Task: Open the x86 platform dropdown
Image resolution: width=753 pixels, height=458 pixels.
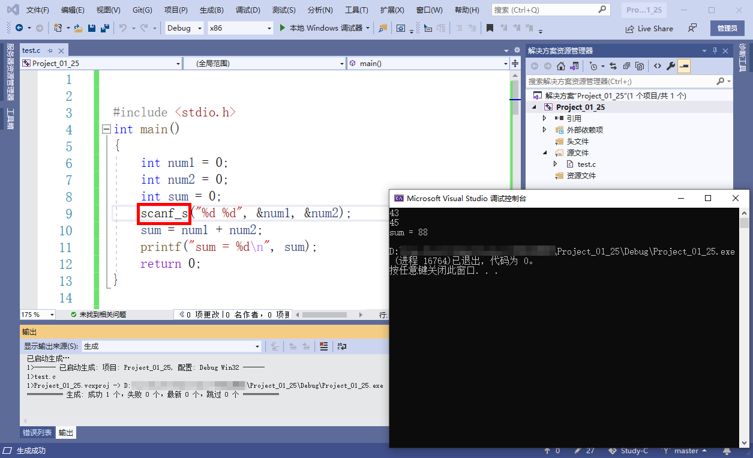Action: coord(240,28)
